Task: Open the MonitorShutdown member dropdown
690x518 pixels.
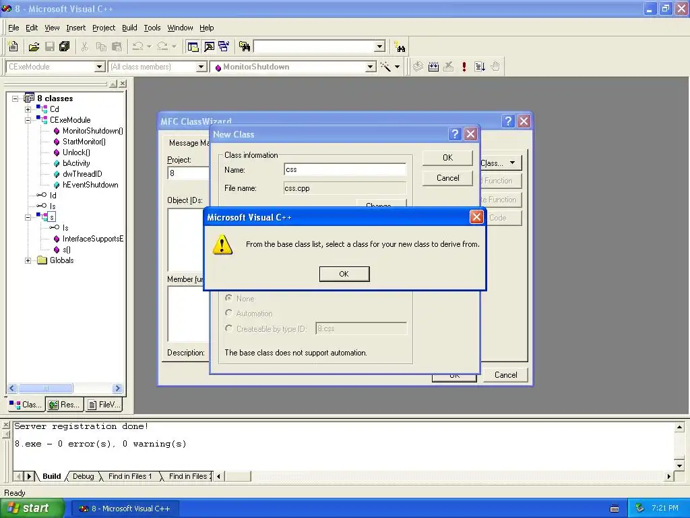Action: (371, 67)
